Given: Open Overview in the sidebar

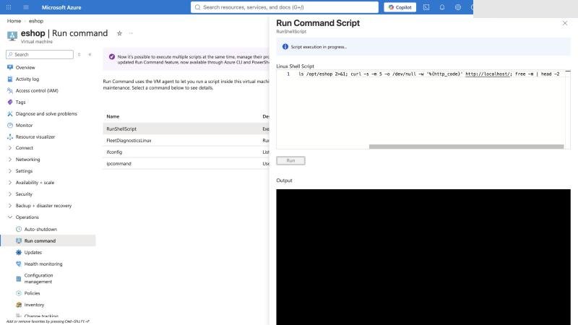Looking at the screenshot, I should [25, 67].
